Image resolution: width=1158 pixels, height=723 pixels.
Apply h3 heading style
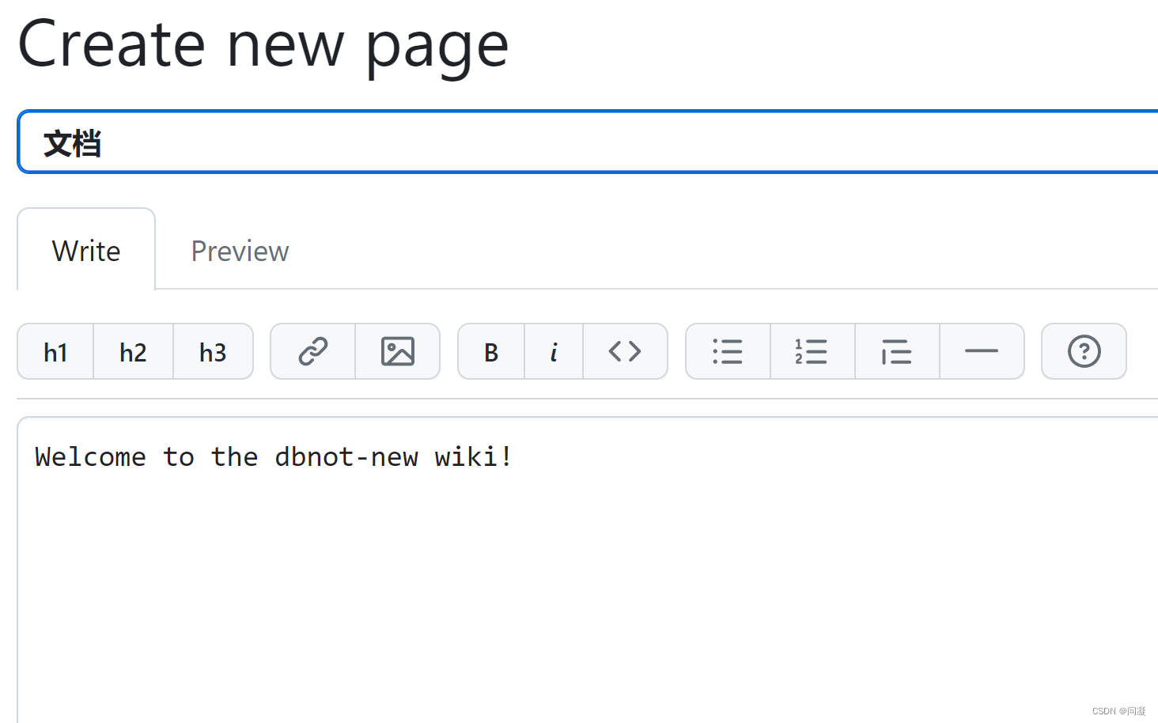click(x=213, y=351)
